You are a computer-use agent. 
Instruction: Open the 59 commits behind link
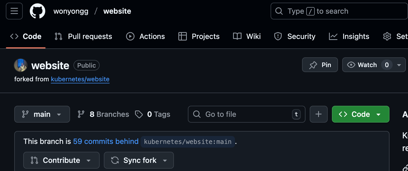tap(106, 141)
